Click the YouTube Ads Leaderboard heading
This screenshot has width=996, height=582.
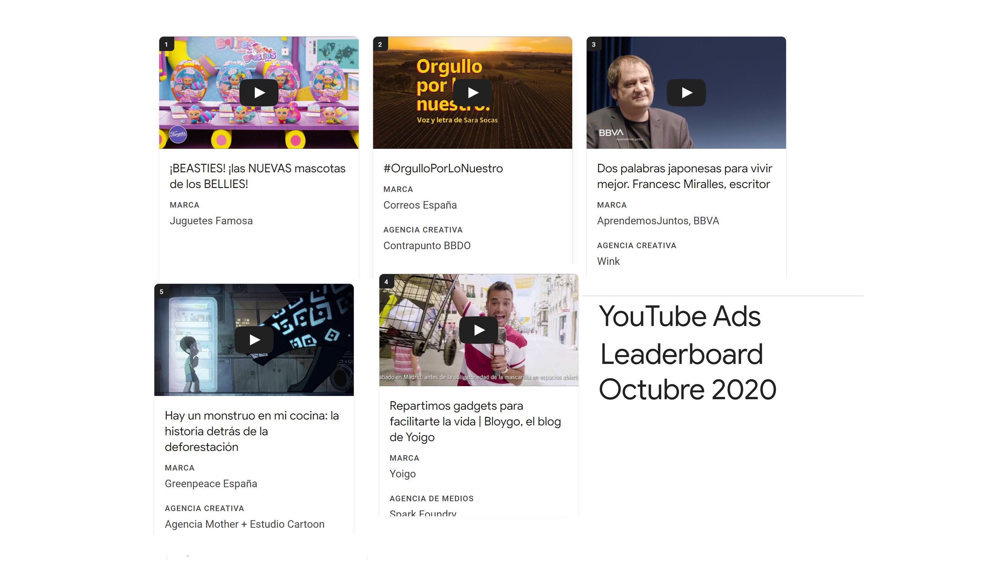687,352
